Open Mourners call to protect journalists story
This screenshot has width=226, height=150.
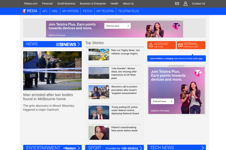coord(124,90)
